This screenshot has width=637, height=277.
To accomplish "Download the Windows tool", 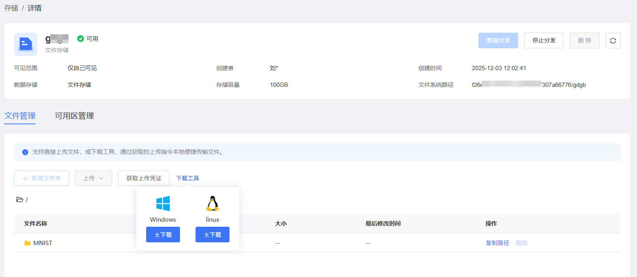I will [163, 235].
